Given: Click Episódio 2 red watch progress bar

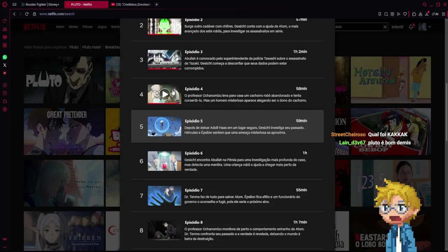Looking at the screenshot, I should (164, 34).
